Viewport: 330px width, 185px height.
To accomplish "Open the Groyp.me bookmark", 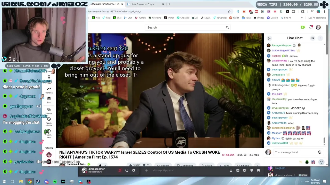I will tap(155, 18).
